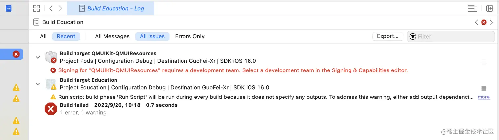Show transcript for Education build target
Image resolution: width=499 pixels, height=140 pixels.
tap(484, 88)
